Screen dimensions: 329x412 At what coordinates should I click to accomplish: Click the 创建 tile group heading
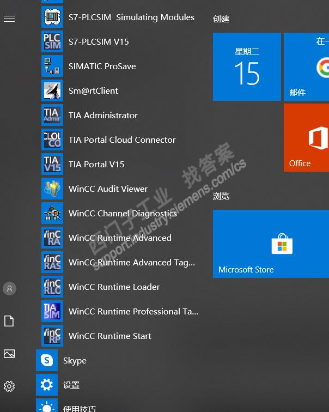221,19
